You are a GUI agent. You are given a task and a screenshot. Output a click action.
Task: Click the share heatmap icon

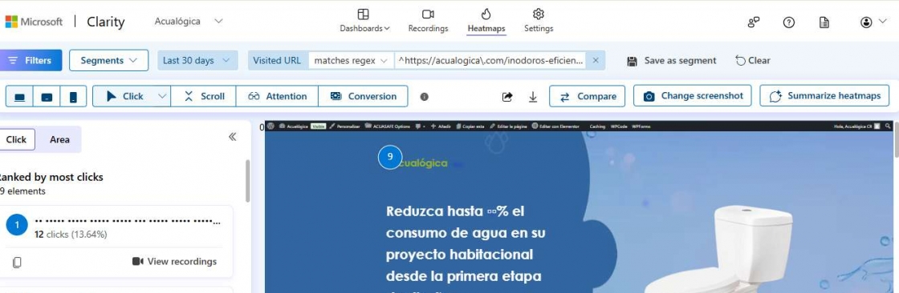point(506,97)
